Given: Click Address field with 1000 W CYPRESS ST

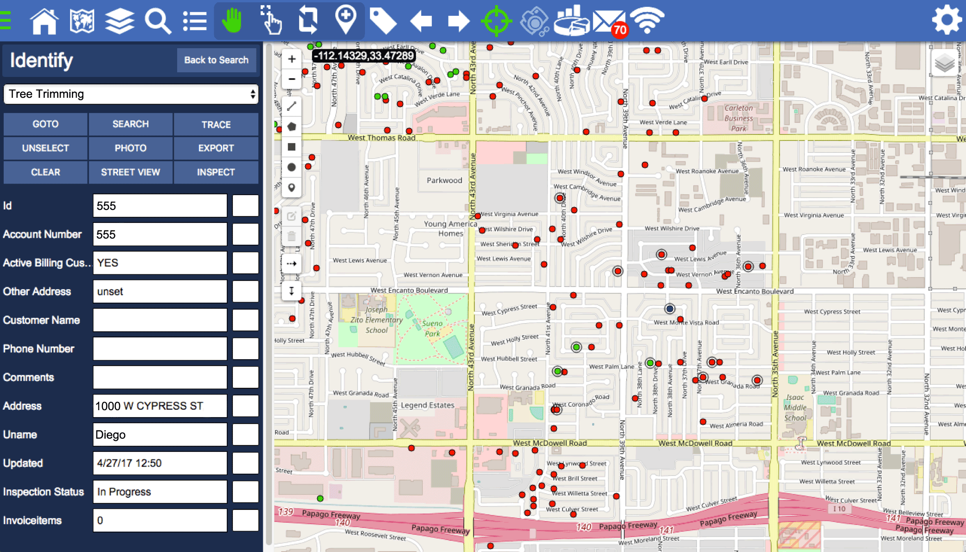Looking at the screenshot, I should pos(160,406).
